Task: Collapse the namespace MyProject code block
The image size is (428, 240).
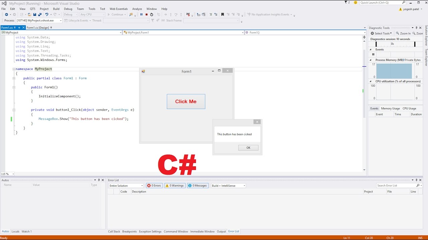Action: (14, 69)
